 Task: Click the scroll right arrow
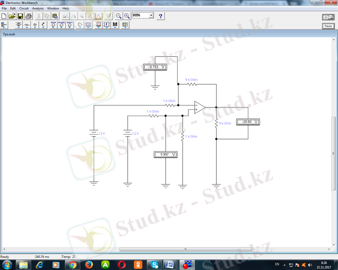click(x=329, y=249)
